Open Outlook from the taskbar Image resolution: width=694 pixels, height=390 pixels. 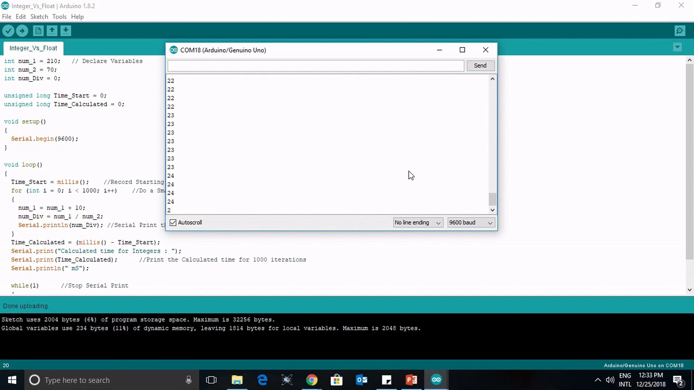tap(362, 380)
